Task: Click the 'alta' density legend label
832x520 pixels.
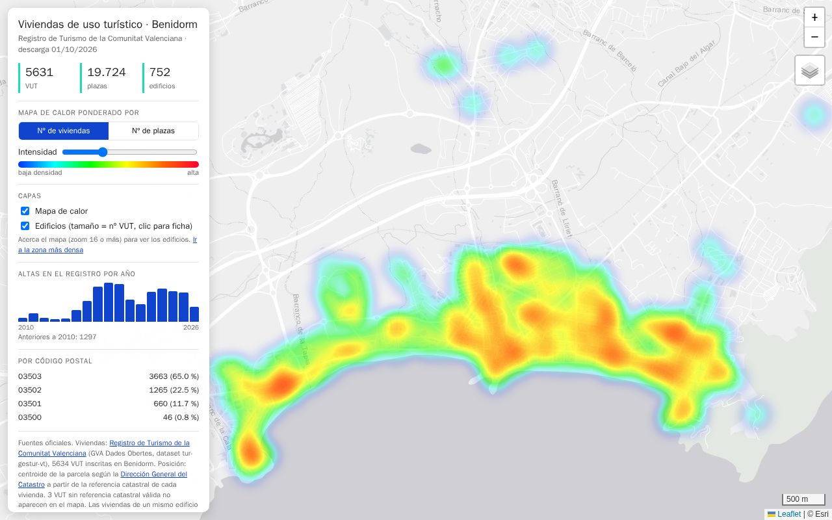Action: click(193, 173)
